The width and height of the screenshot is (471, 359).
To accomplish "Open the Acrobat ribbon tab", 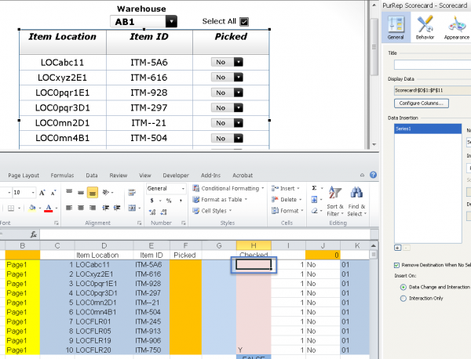I will [x=243, y=176].
